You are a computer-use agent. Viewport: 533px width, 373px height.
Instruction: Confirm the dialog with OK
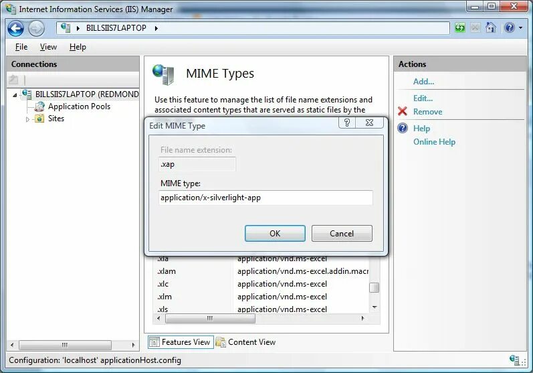point(275,234)
